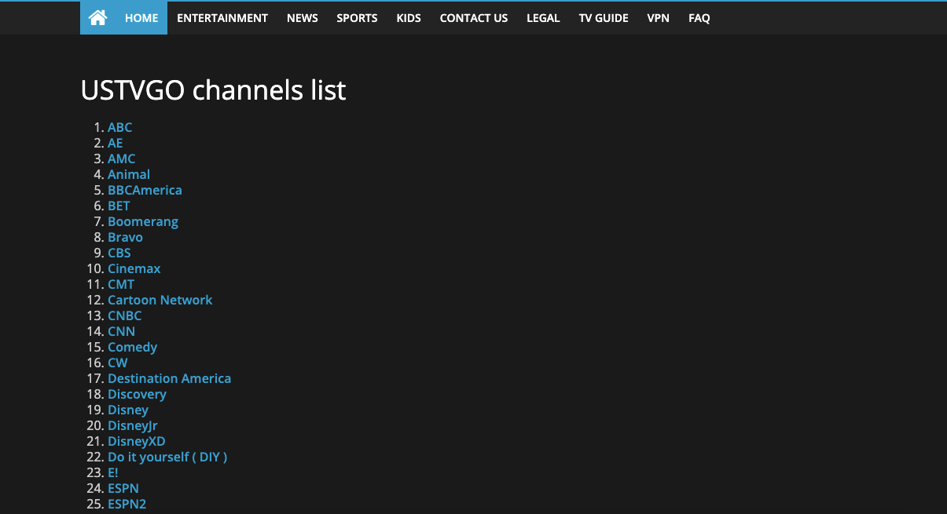Click the USTVGO channels list heading
The height and width of the screenshot is (514, 947).
point(213,90)
